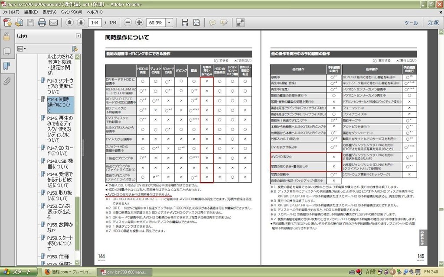Open the attachments paperclip panel
Image resolution: width=444 pixels, height=277 pixels.
pos(7,81)
